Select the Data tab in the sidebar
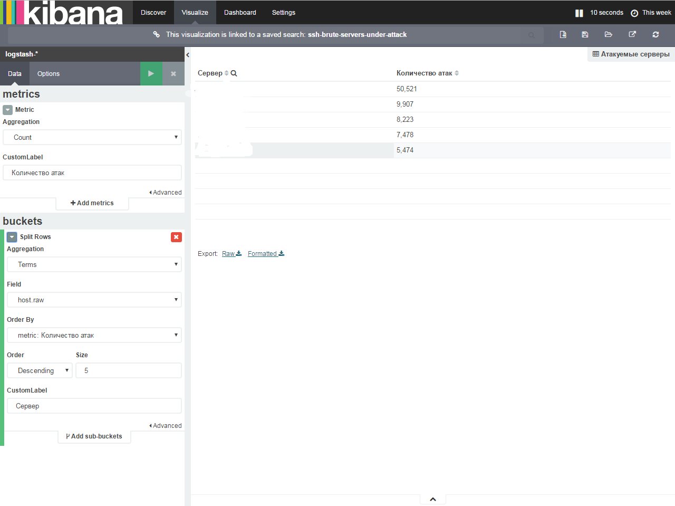 tap(15, 74)
